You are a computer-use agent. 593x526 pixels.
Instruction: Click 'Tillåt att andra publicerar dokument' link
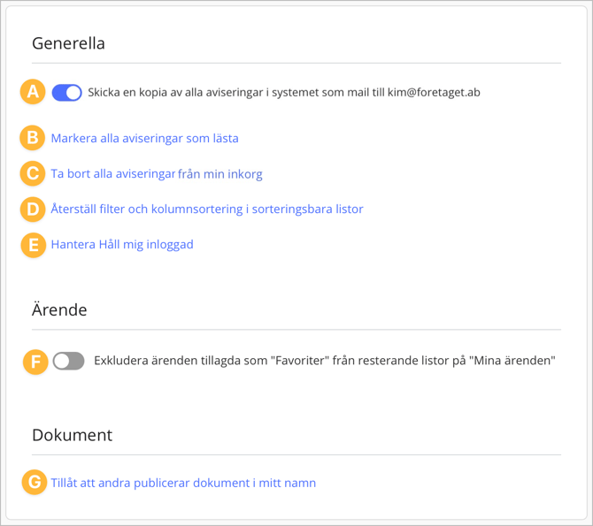pos(183,483)
